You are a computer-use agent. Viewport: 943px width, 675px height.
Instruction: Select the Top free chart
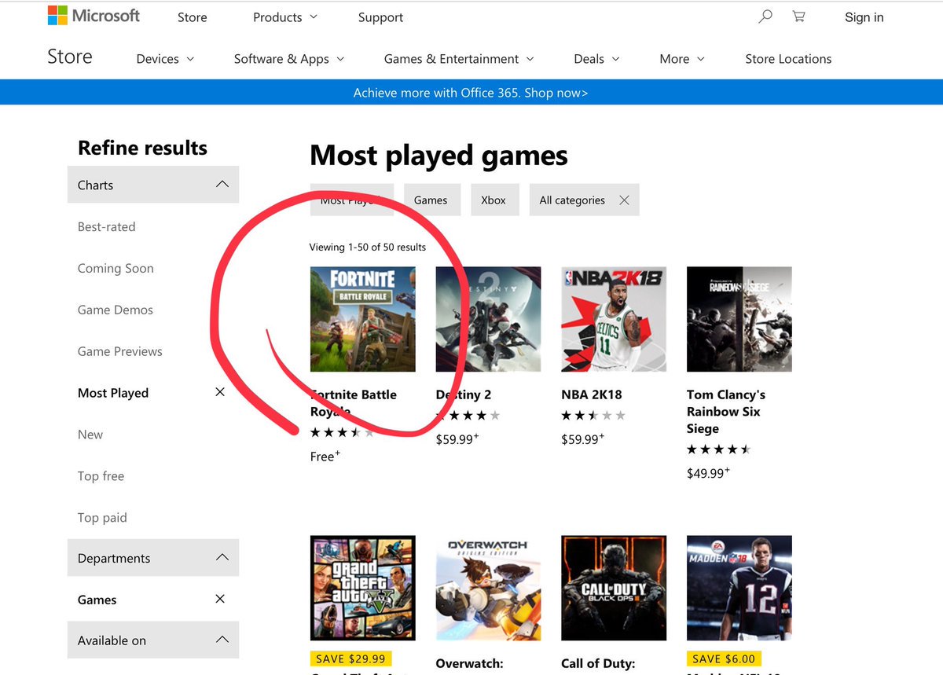point(101,476)
